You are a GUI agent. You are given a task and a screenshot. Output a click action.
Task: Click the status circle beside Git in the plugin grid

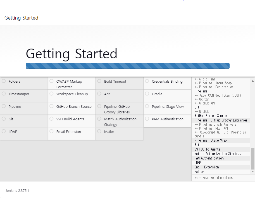coord(4,119)
